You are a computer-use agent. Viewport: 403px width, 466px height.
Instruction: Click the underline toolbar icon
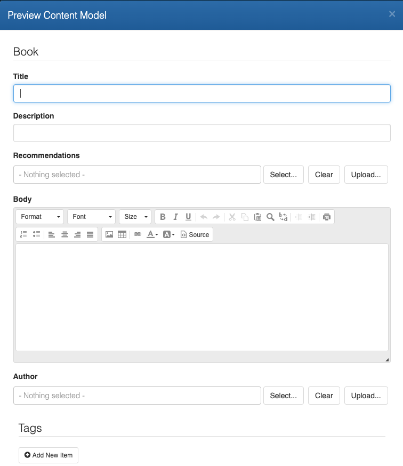point(188,217)
